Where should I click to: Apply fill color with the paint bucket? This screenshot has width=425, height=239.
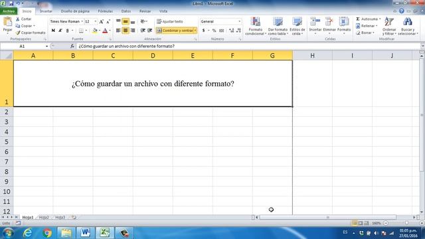94,31
